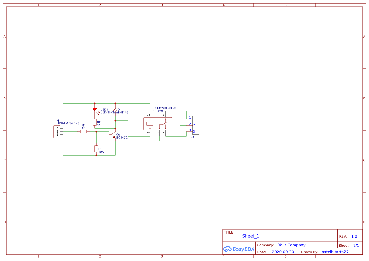Select the LED1 diode symbol
The image size is (369, 261).
[x=94, y=110]
